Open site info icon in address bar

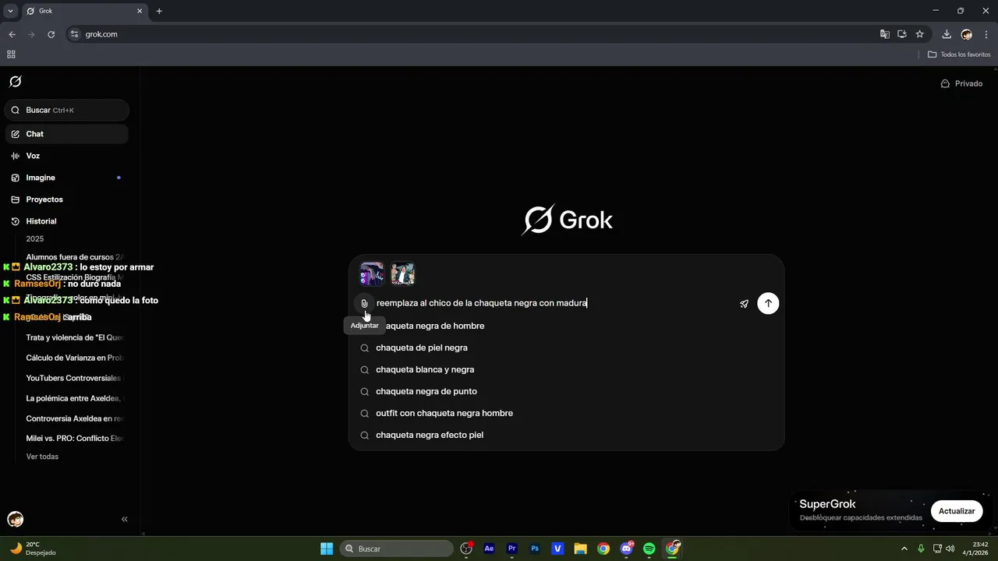pos(75,34)
